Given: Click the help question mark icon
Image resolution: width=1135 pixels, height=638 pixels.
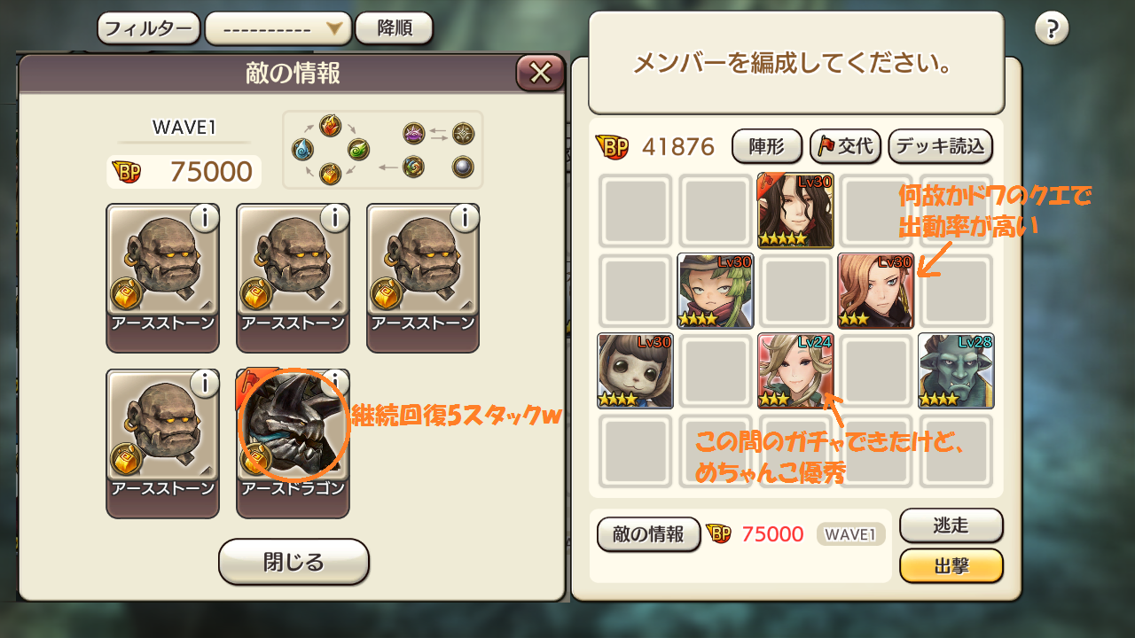Looking at the screenshot, I should tap(1052, 29).
